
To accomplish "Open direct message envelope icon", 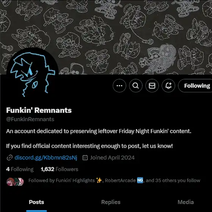I will click(152, 86).
